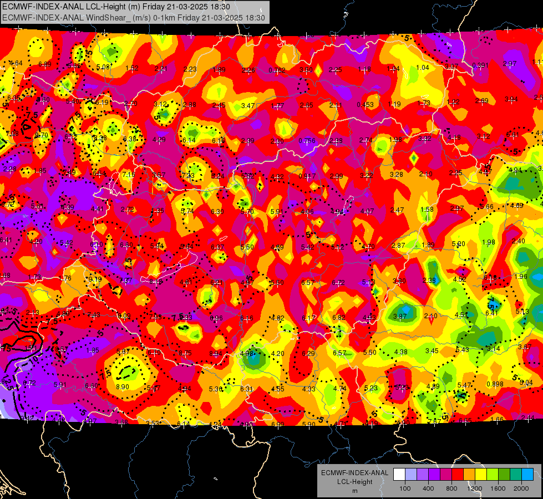Viewport: 543px width, 499px height.
Task: Click the grid value 1.52
Action: click(x=133, y=68)
